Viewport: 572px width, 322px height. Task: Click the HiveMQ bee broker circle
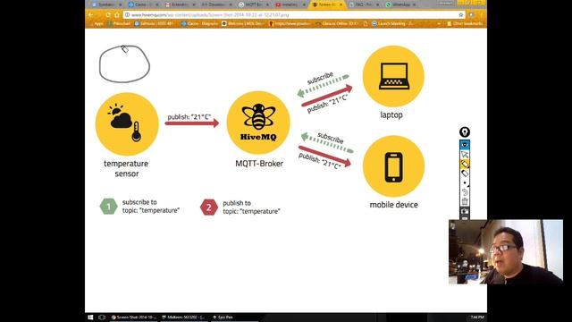coord(258,123)
